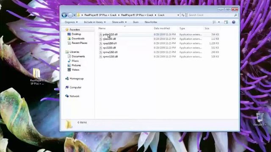Select the rjbe3260.dll file
Screen dimensions: 271x152
click(x=109, y=39)
